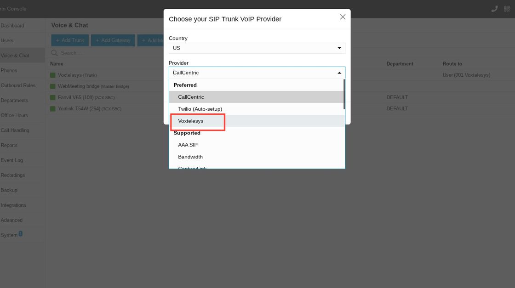Click green status icon for Voxtelesys trunk

[52, 75]
